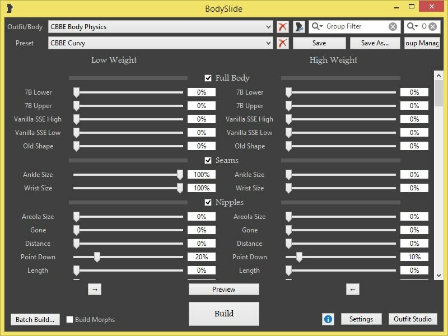The image size is (448, 336).
Task: Click the low weight 7B Lower slider
Action: 128,92
